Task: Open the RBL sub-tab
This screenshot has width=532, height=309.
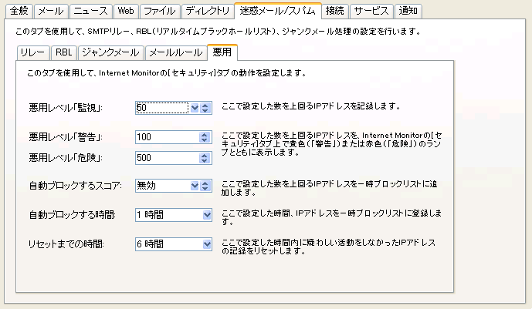Action: 63,52
